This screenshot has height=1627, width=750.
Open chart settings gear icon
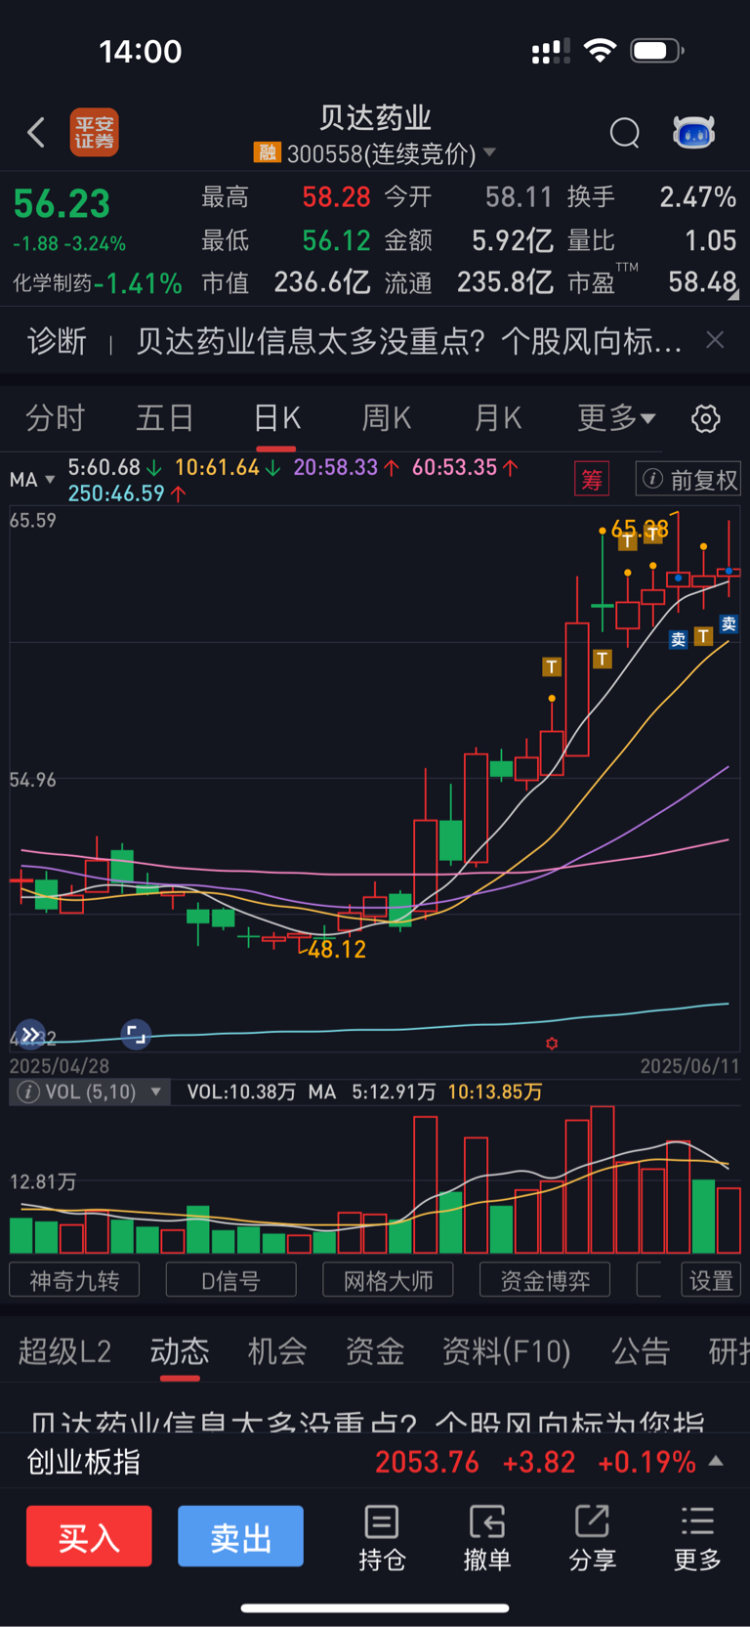[705, 418]
